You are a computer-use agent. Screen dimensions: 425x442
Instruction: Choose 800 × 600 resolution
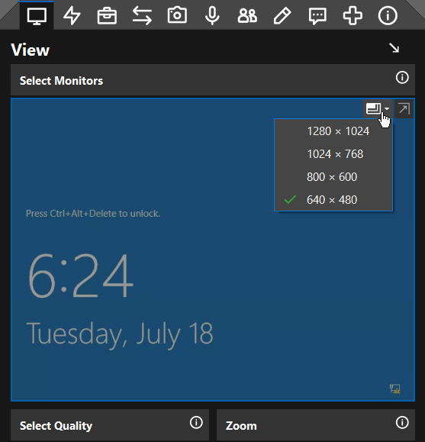tap(333, 177)
